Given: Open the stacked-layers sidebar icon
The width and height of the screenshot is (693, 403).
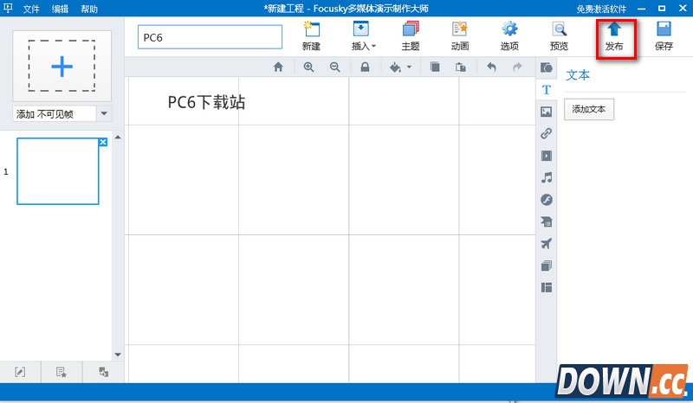Looking at the screenshot, I should 547,265.
